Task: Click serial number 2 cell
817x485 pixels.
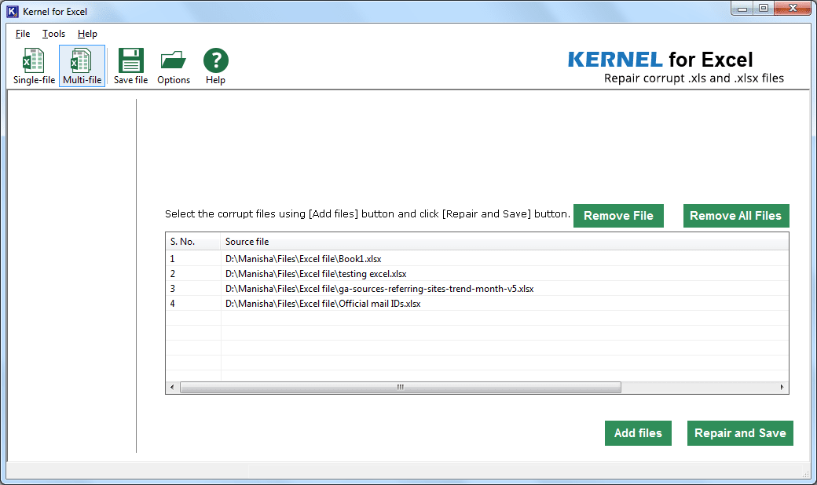Action: pyautogui.click(x=193, y=274)
